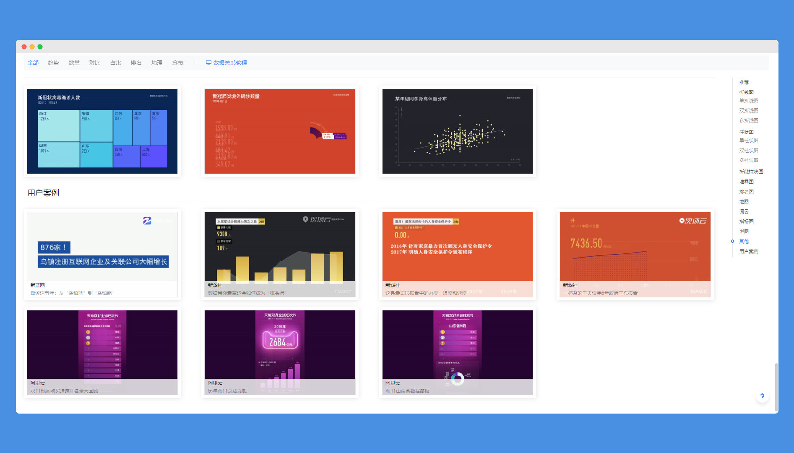Go to 多柱状图 in side navigation
The height and width of the screenshot is (453, 794).
point(749,161)
